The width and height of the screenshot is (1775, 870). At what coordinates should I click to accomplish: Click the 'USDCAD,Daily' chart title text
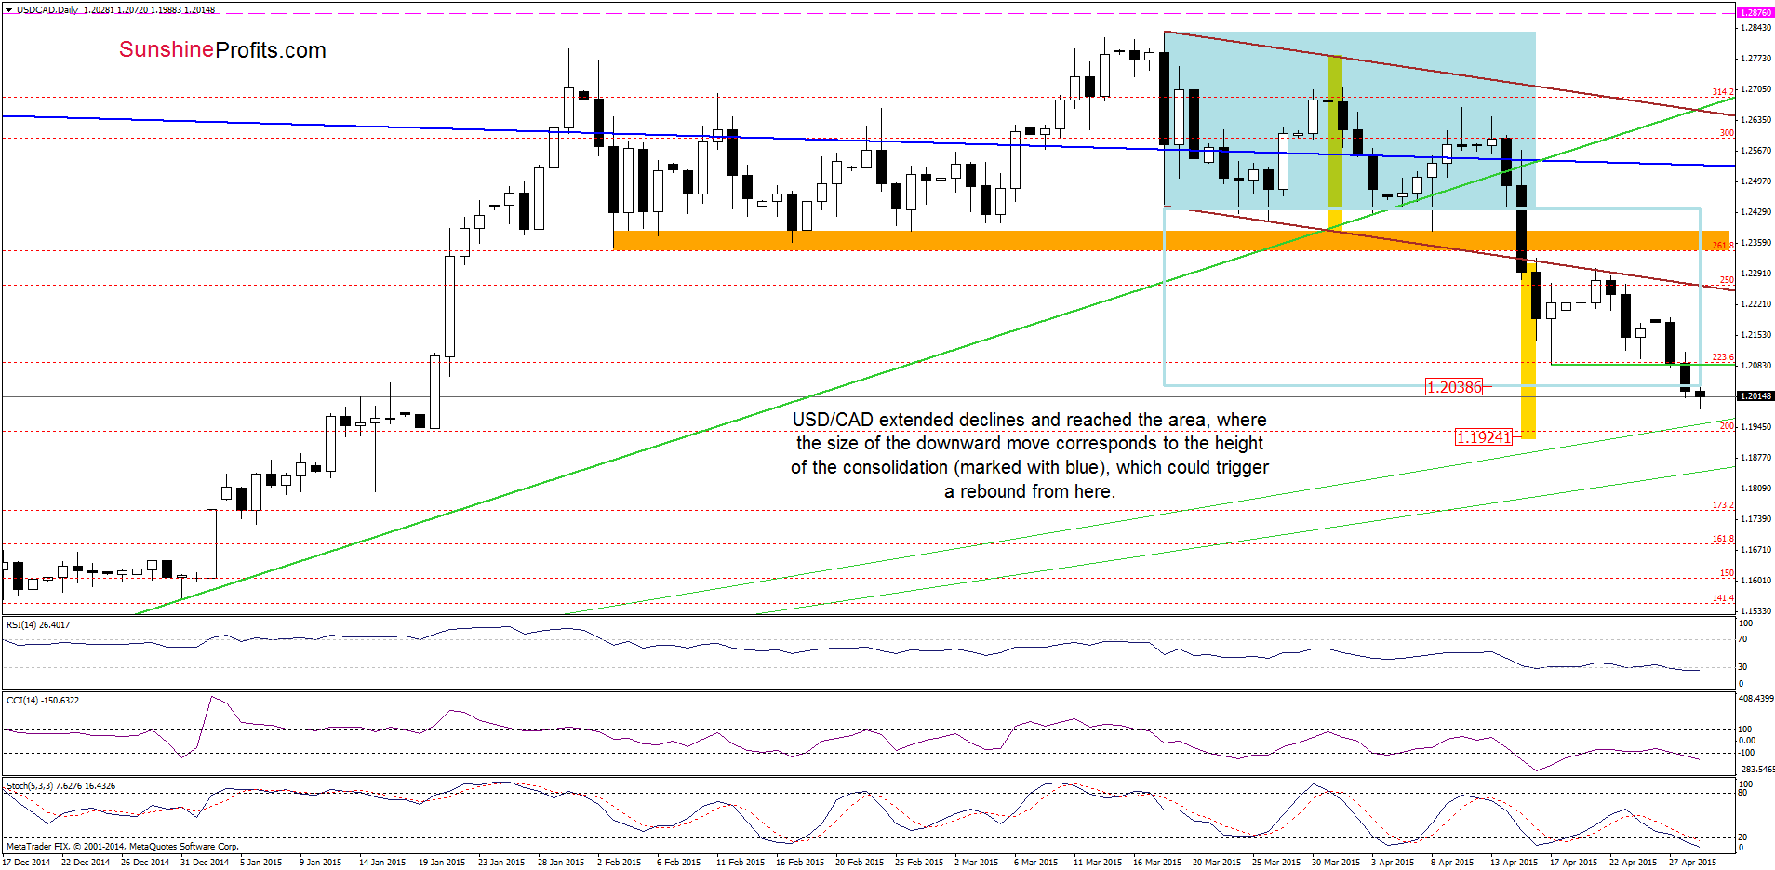pyautogui.click(x=47, y=9)
